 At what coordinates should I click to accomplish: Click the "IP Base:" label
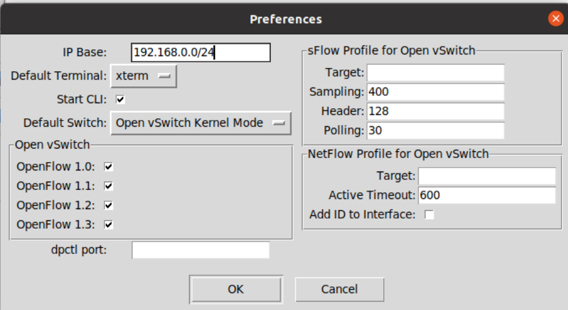(x=85, y=53)
